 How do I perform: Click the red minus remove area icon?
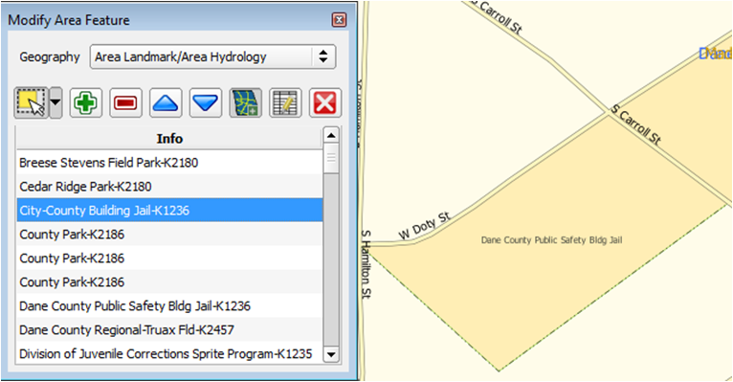point(125,102)
